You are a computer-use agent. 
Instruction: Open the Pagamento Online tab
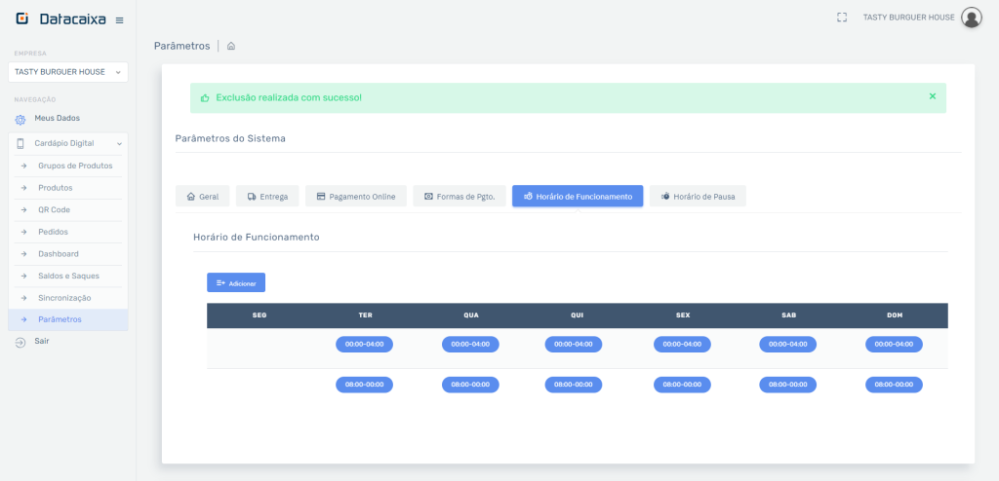[x=355, y=197]
